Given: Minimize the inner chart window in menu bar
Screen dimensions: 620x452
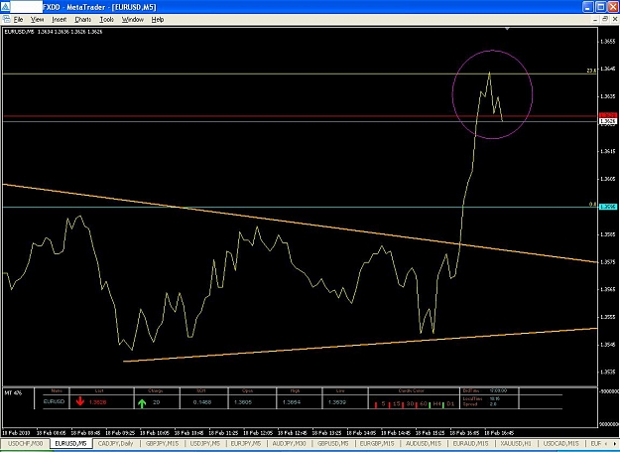Looking at the screenshot, I should (x=595, y=19).
